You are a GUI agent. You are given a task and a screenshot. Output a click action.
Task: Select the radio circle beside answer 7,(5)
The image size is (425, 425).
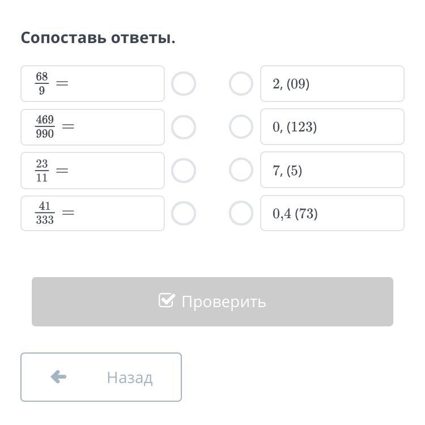click(x=241, y=170)
